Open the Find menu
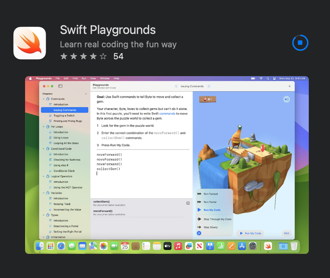Image resolution: width=330 pixels, height=278 pixels. point(75,79)
